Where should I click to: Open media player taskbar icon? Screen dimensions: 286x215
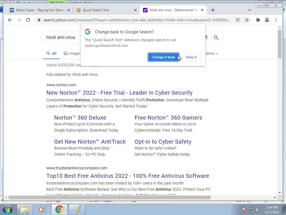click(42, 209)
